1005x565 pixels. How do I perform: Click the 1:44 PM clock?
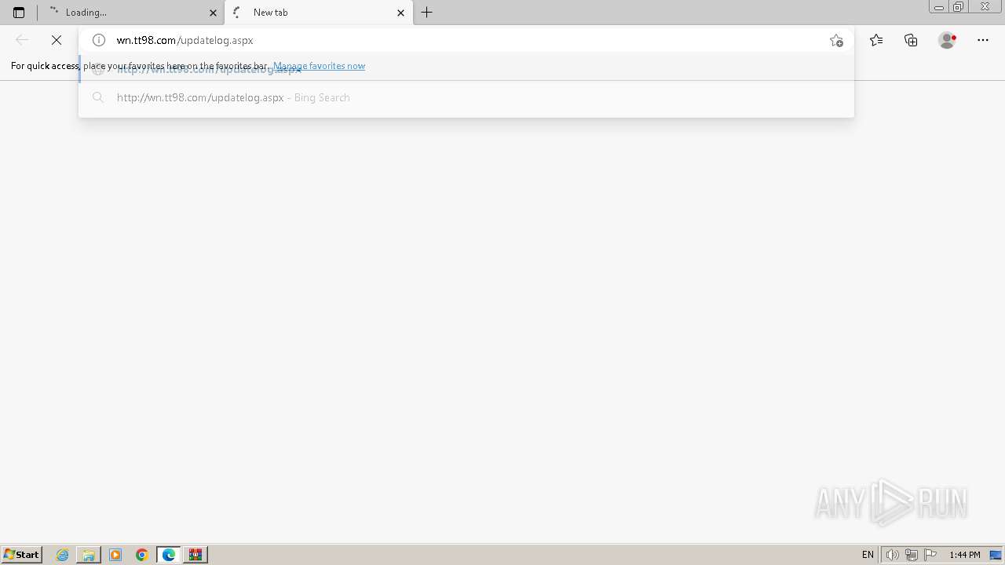click(x=965, y=555)
